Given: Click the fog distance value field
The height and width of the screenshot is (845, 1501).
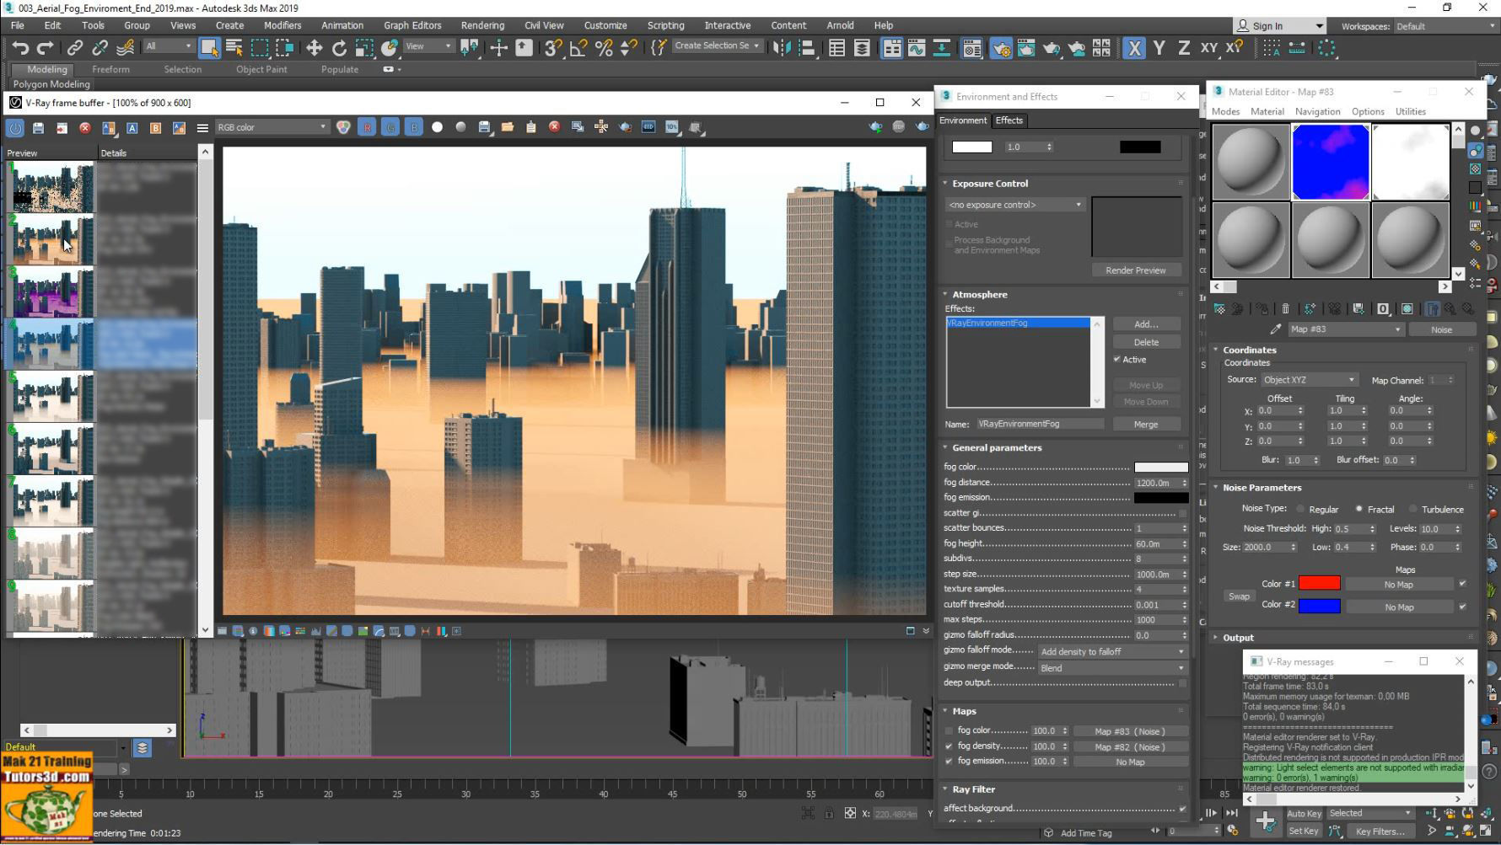Looking at the screenshot, I should [1156, 483].
